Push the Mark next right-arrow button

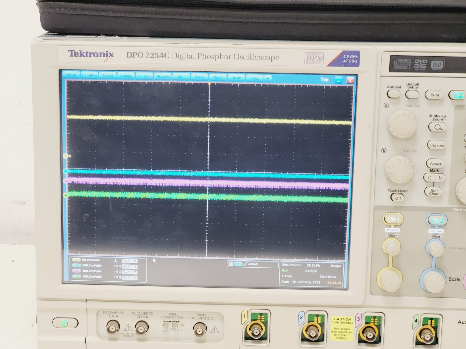pos(440,178)
